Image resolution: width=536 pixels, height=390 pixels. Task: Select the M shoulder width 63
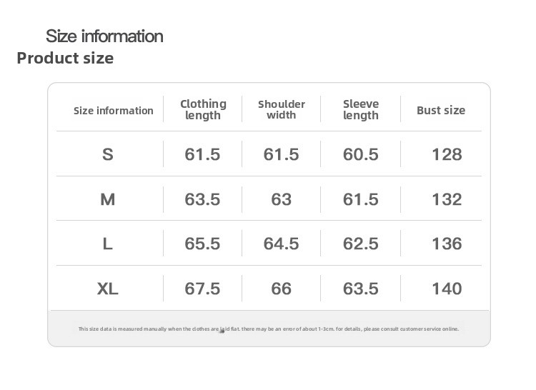tap(282, 199)
